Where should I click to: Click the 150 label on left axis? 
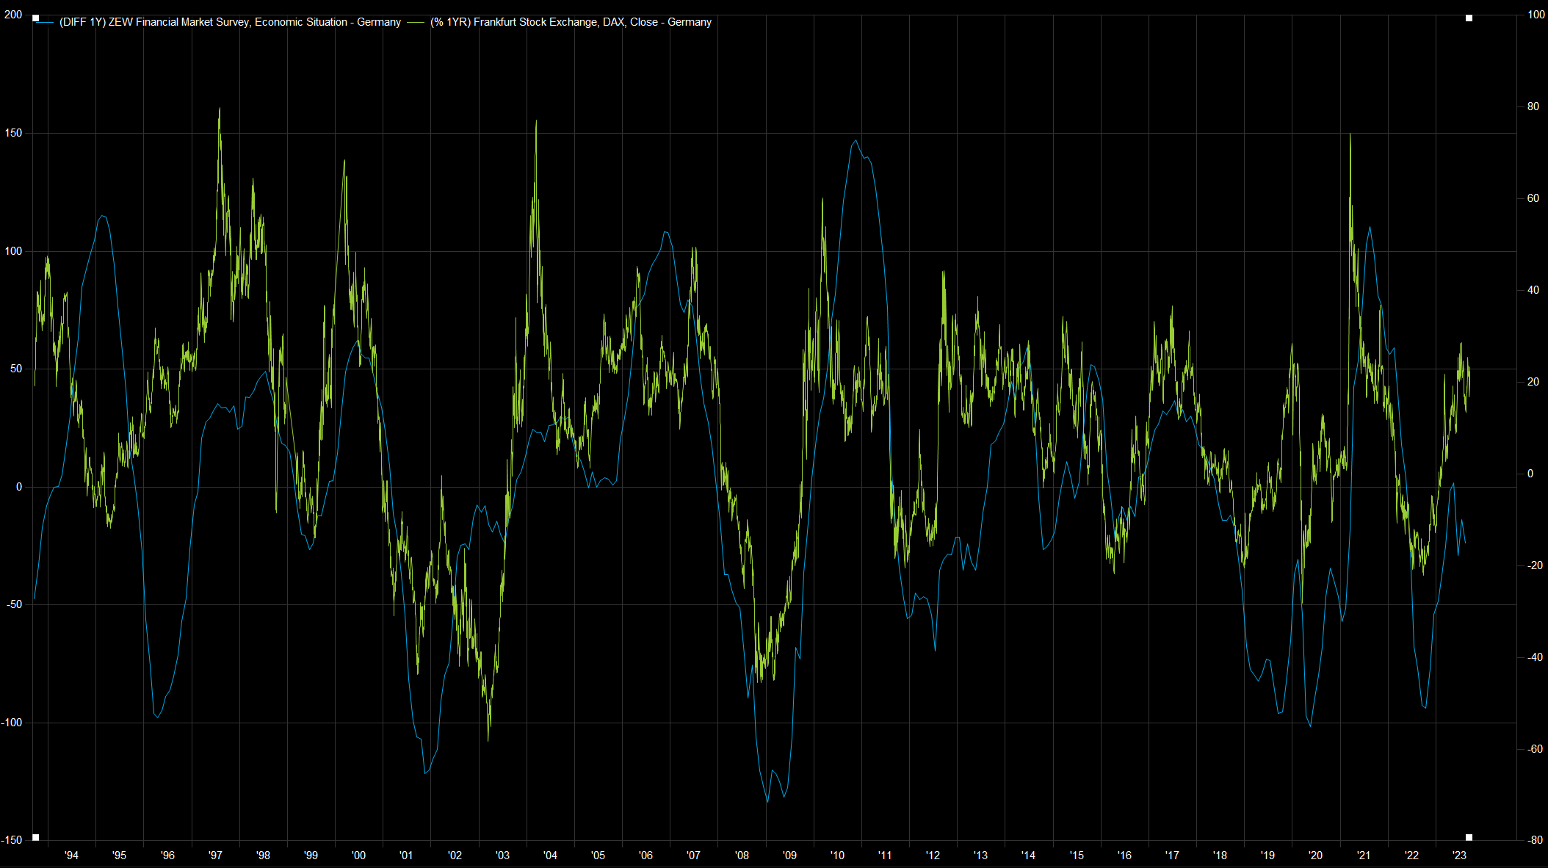tap(13, 133)
